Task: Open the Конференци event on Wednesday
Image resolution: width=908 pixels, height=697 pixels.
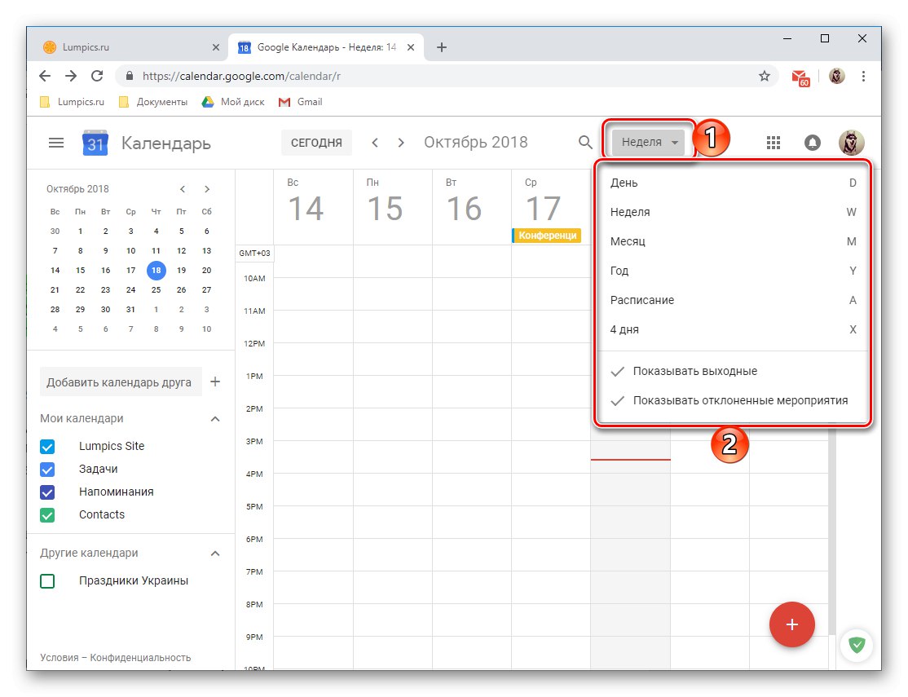Action: click(547, 236)
